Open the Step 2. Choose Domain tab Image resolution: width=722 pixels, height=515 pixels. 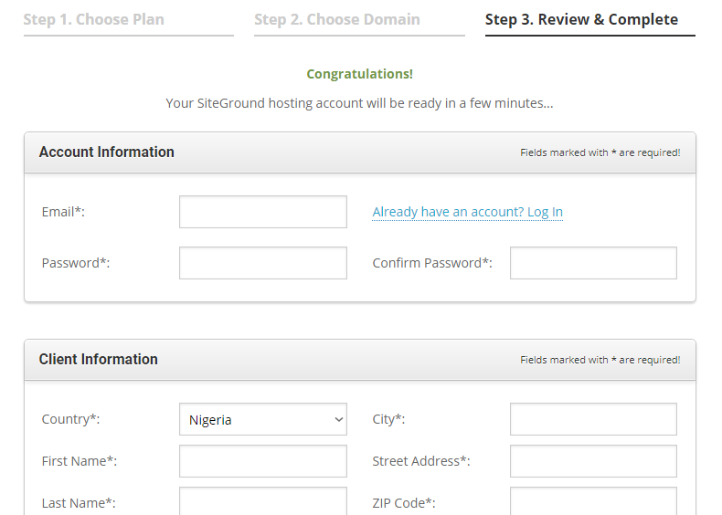click(x=337, y=19)
